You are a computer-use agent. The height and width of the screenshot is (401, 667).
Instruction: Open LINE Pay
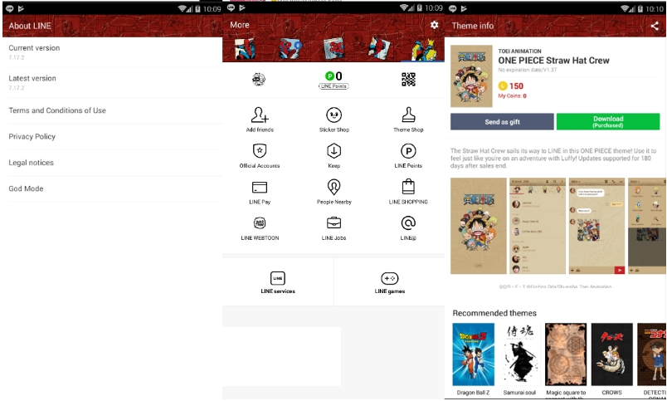click(260, 192)
